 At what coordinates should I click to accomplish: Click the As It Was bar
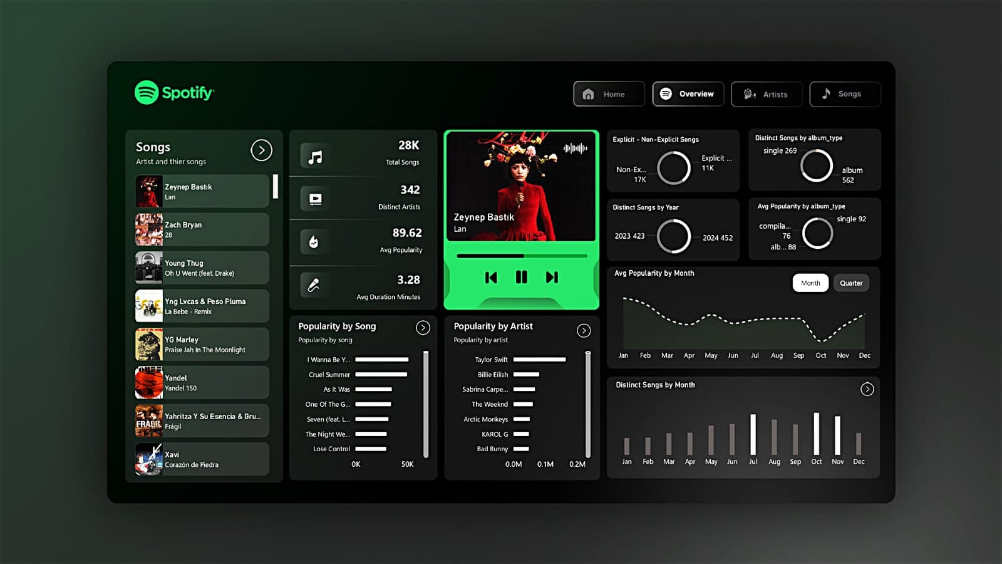[374, 389]
